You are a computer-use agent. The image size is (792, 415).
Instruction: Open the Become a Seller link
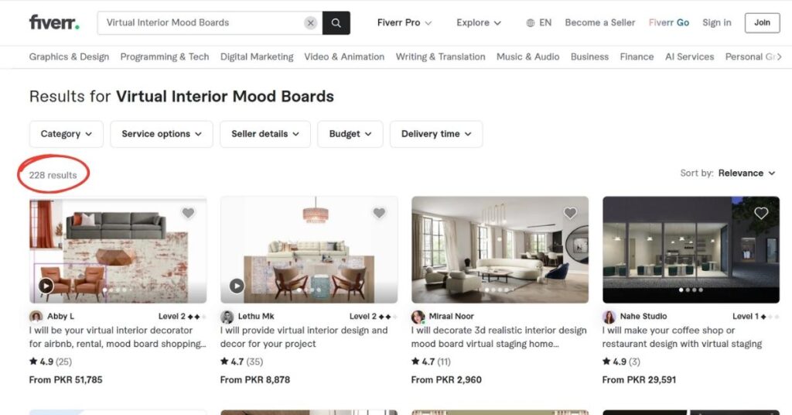[x=600, y=22]
